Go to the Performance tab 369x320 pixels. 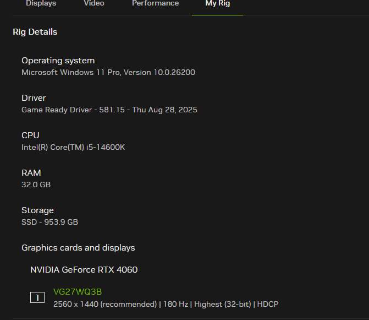pos(155,3)
